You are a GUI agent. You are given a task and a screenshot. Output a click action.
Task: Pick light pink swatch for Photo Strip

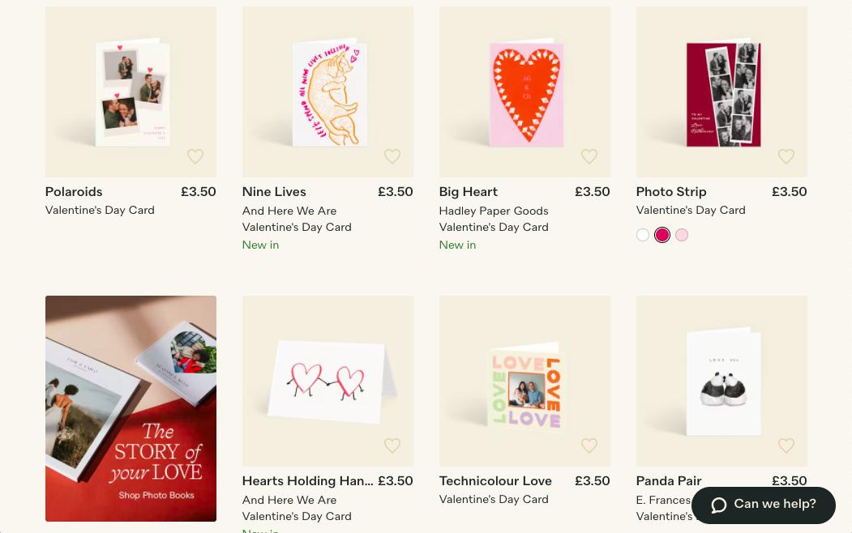[x=682, y=235]
